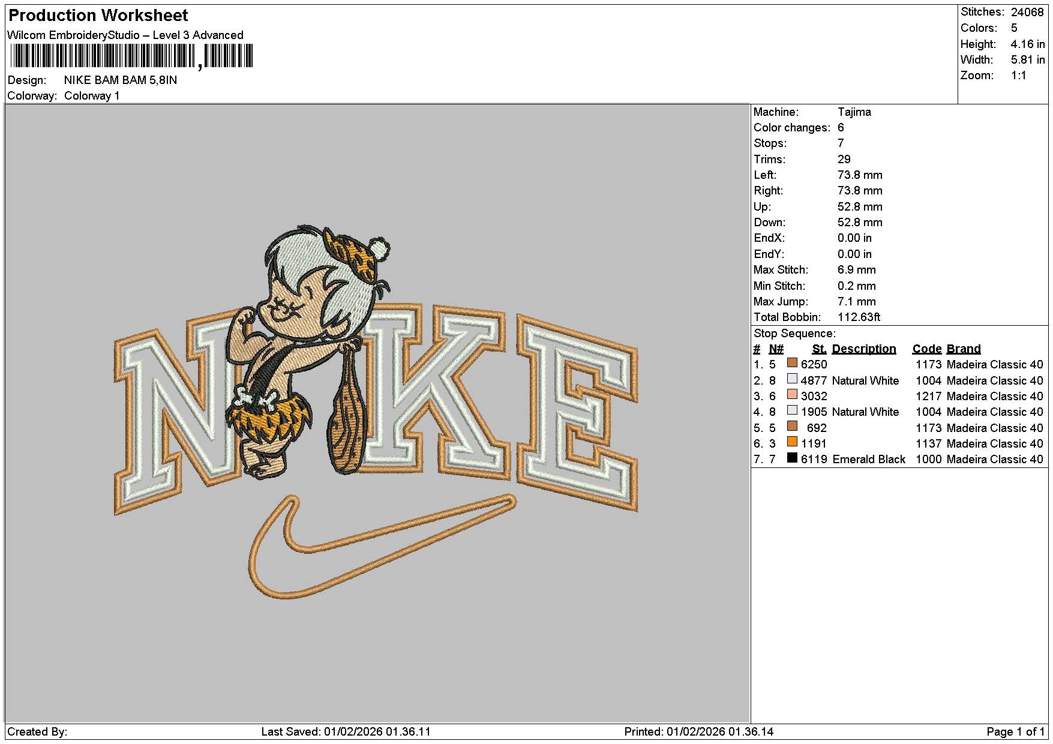Screen dimensions: 1053x744
Task: Click the barcode under the worksheet title
Action: pyautogui.click(x=131, y=56)
